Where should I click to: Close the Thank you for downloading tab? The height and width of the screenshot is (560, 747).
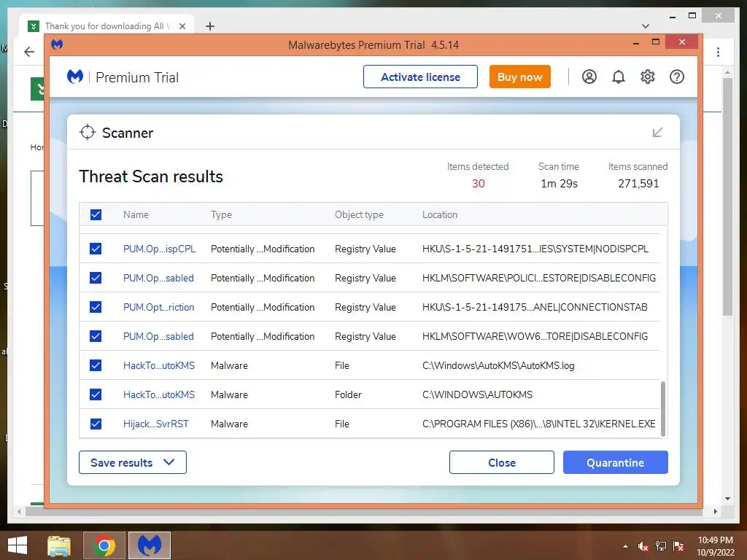point(182,26)
